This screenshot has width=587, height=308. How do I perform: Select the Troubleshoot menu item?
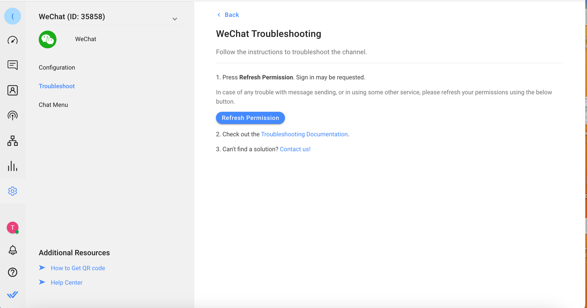click(57, 86)
